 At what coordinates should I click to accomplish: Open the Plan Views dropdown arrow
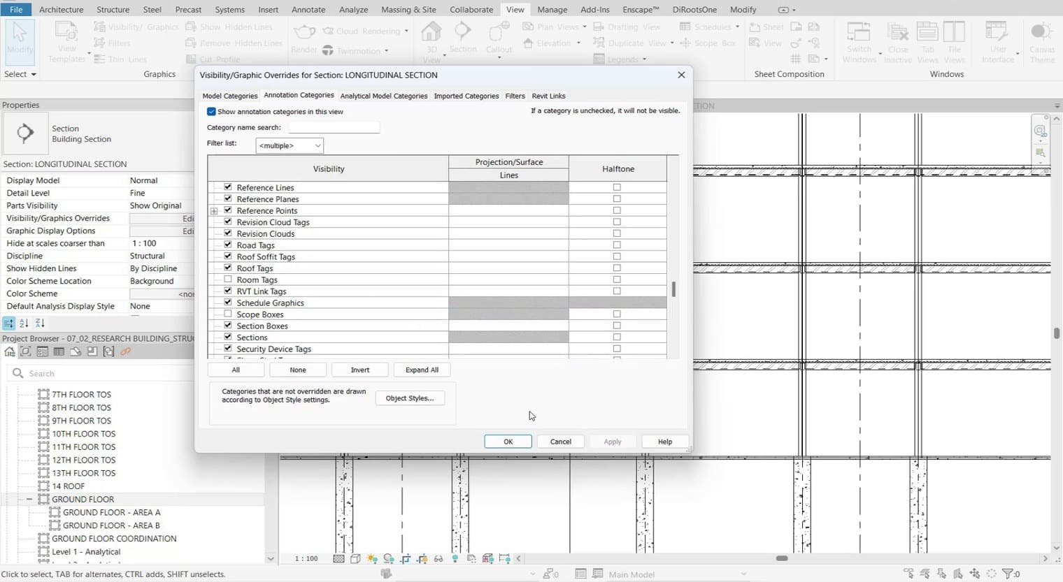(585, 27)
